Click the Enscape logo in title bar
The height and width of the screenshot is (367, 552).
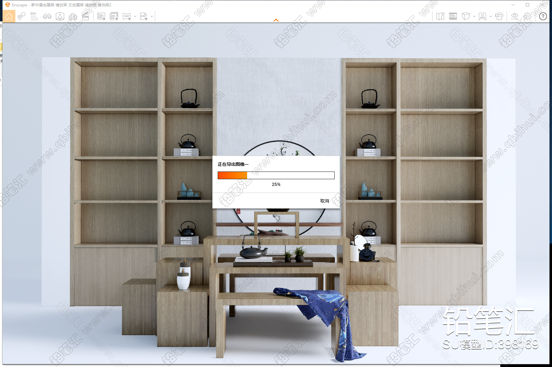(x=8, y=5)
